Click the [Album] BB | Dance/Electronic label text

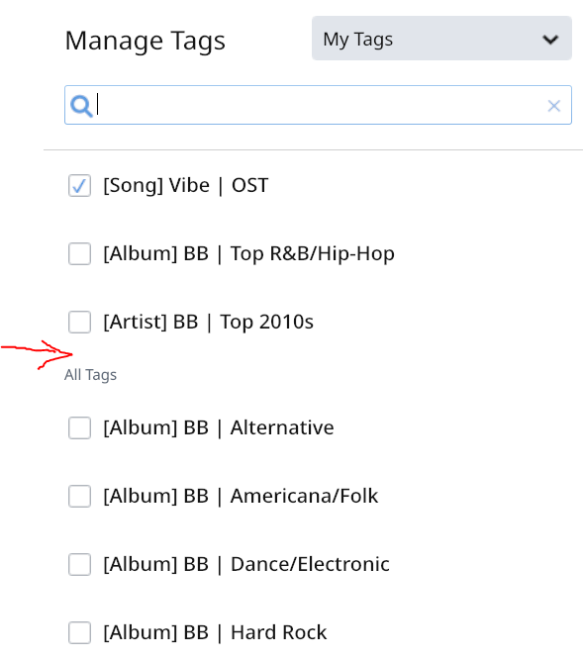(246, 564)
